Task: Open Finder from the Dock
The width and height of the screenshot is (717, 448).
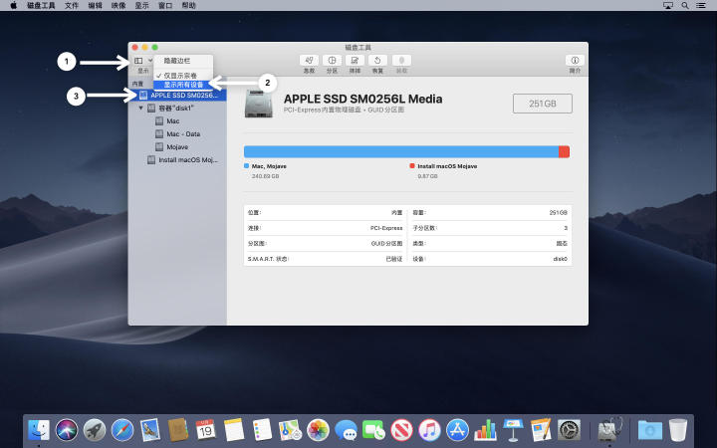Action: click(x=39, y=430)
